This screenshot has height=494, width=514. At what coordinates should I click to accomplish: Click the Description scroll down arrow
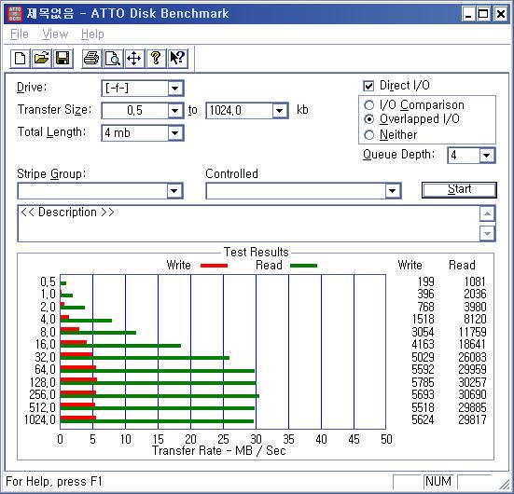(x=487, y=234)
